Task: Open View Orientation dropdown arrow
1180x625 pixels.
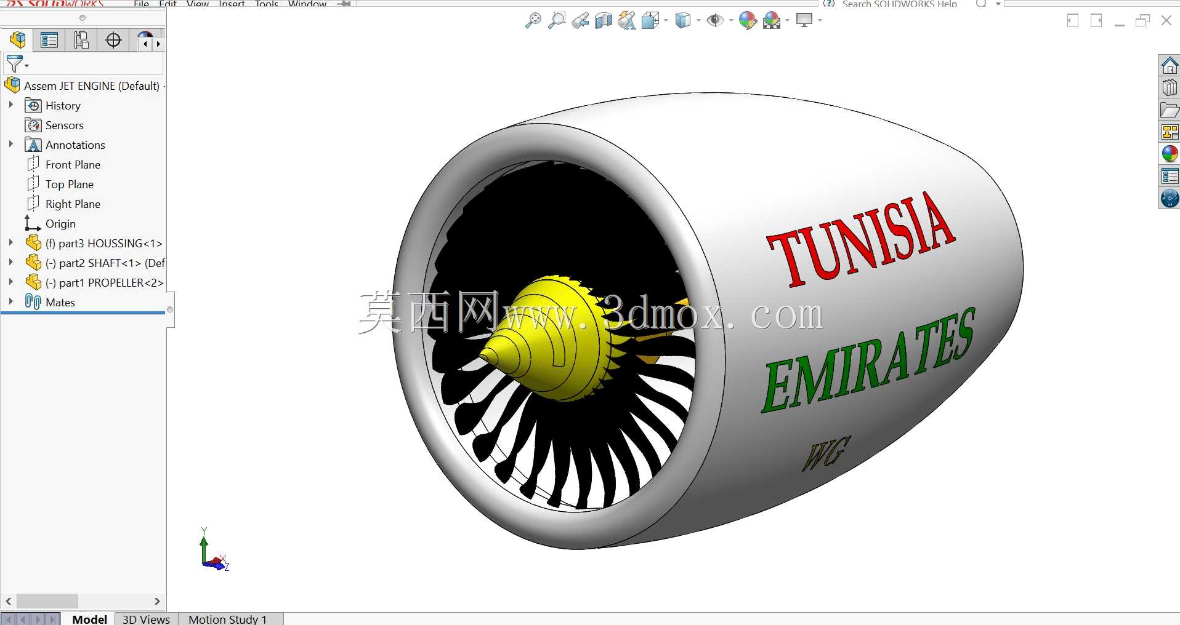Action: (x=666, y=21)
